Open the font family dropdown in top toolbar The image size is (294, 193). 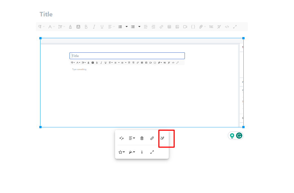[x=51, y=27]
